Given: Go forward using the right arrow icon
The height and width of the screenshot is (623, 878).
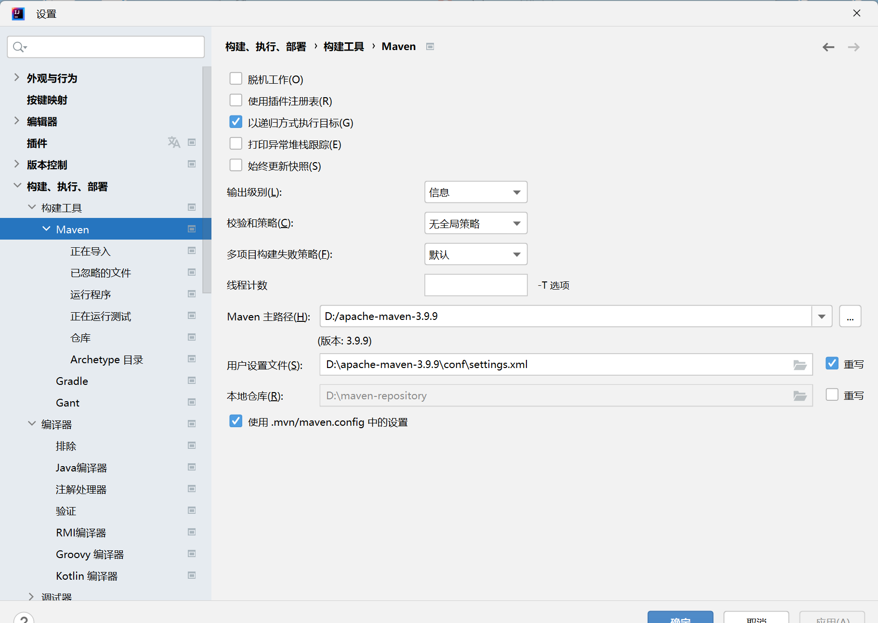Looking at the screenshot, I should pos(854,47).
